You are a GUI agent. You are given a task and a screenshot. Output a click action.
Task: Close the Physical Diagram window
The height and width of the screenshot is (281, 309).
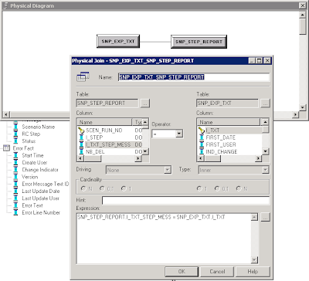[303, 5]
